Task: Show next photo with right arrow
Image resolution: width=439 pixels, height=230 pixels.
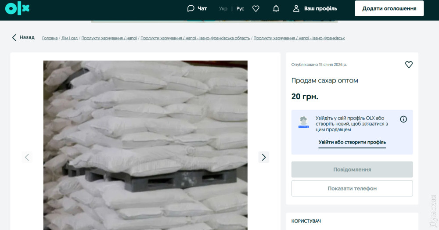Action: click(x=263, y=157)
